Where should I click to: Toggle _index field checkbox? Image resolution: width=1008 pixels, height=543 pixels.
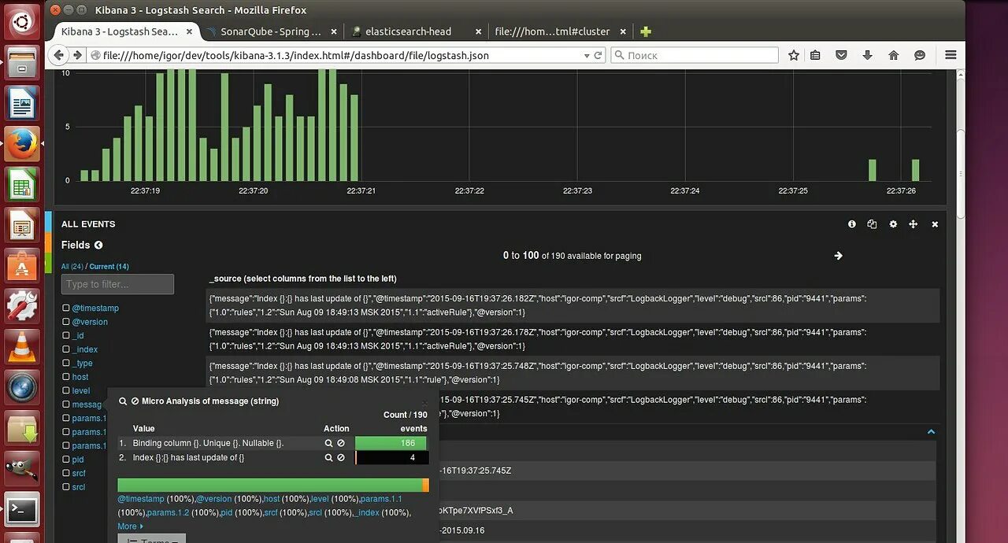(66, 349)
